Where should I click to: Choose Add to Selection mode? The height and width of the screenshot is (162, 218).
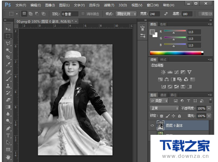[x=31, y=13]
